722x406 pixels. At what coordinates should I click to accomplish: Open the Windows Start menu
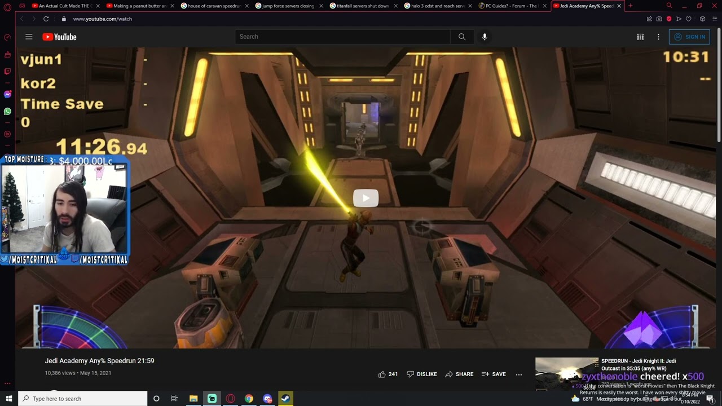[x=8, y=399]
